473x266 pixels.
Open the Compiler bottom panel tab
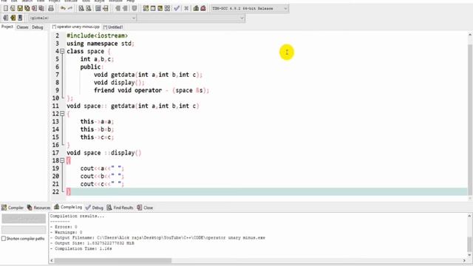(13, 208)
